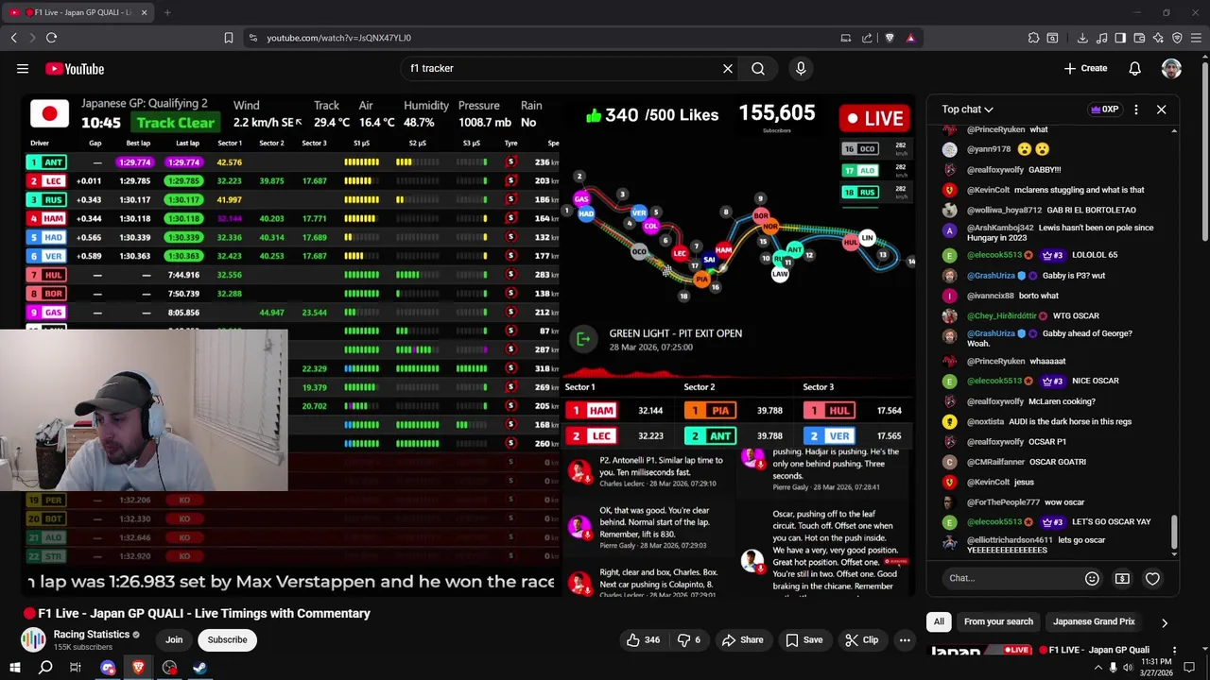Open Brave Rewards triangle icon
This screenshot has width=1210, height=680.
tap(910, 38)
